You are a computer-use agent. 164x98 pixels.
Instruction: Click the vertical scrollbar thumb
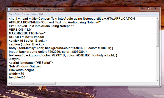coord(157,33)
